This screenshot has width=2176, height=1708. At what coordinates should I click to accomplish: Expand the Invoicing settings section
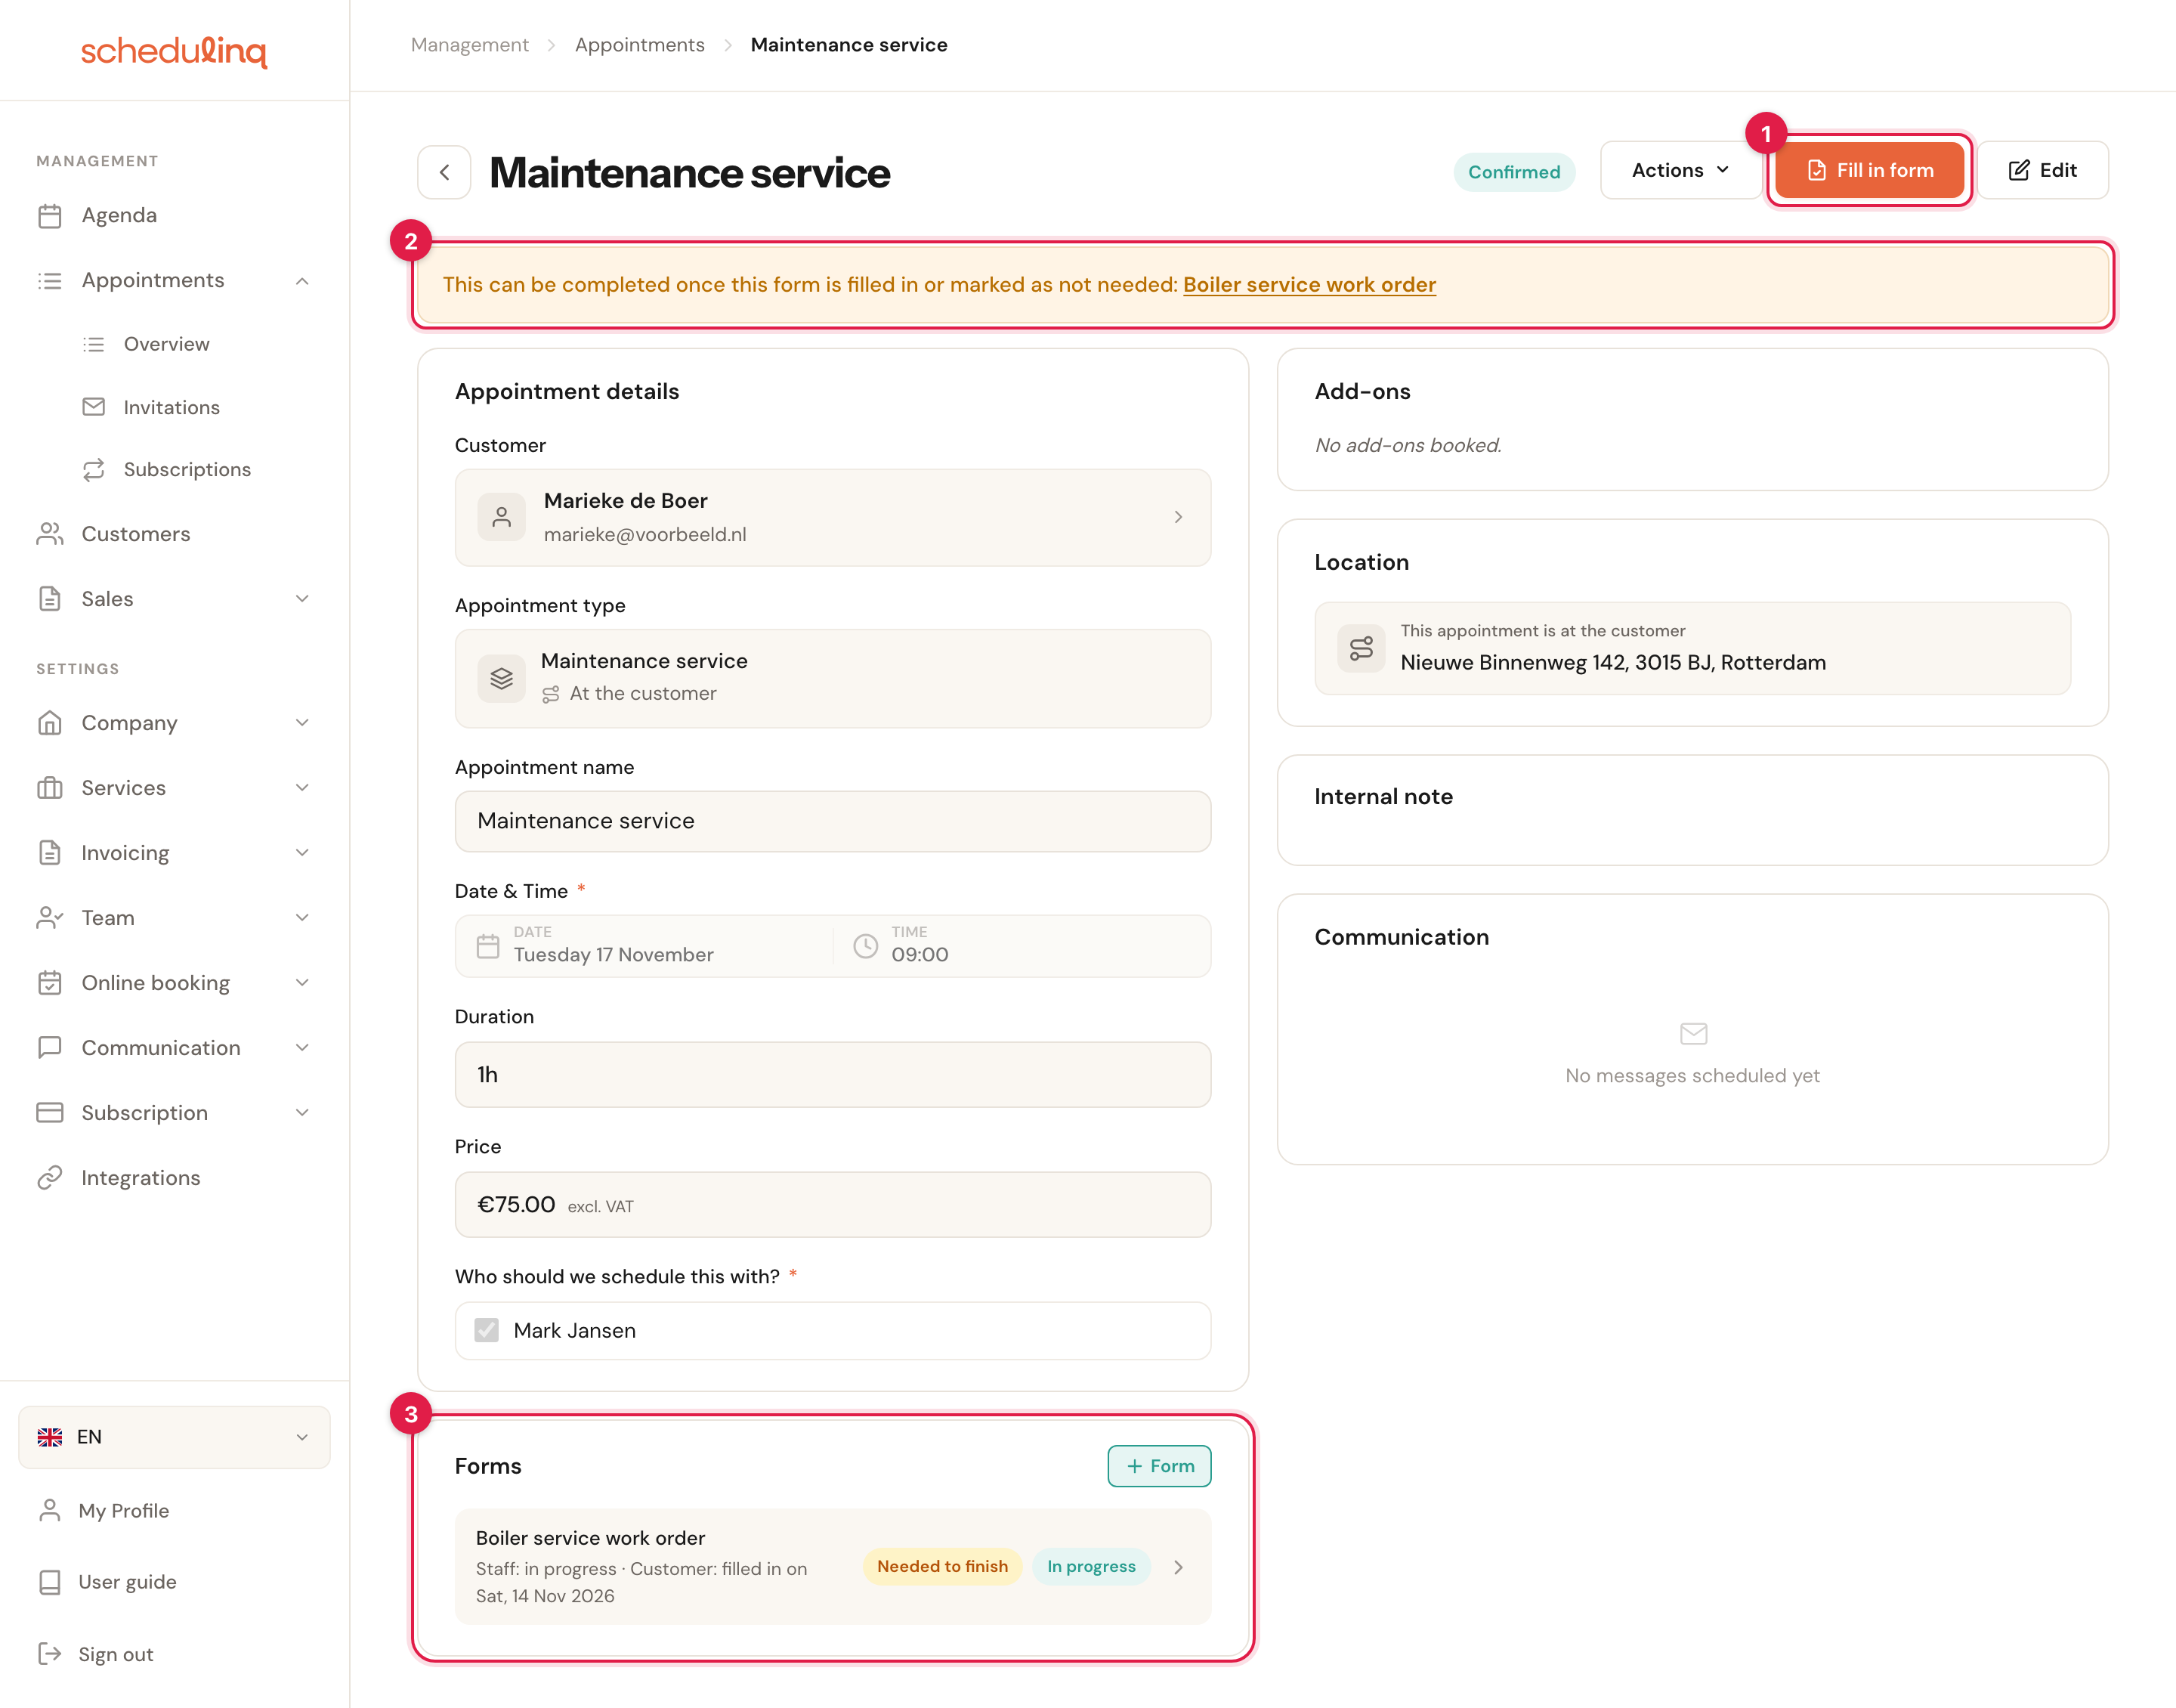302,853
